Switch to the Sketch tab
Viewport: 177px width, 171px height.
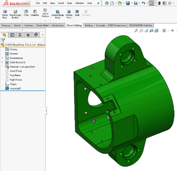17,25
